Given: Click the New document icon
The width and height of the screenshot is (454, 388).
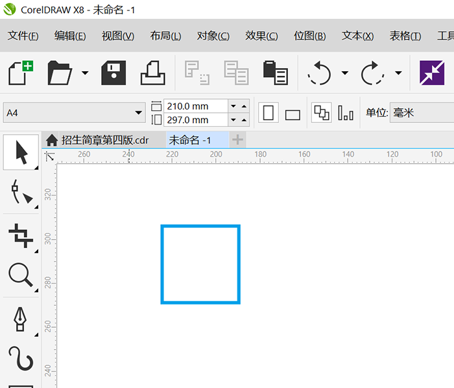Looking at the screenshot, I should click(20, 73).
